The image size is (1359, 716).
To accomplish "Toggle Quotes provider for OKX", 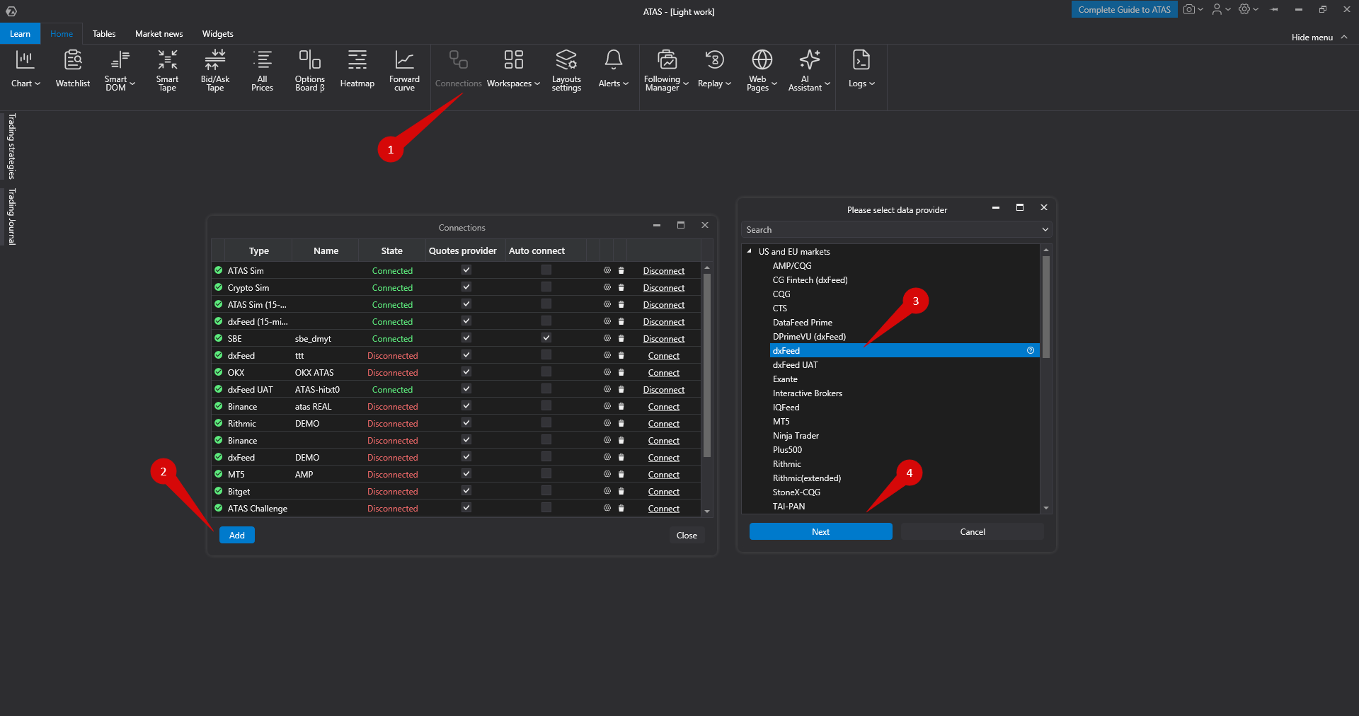I will [466, 371].
